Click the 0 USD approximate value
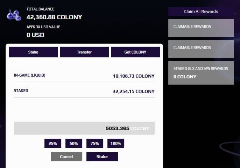The width and height of the screenshot is (240, 168). pyautogui.click(x=35, y=35)
